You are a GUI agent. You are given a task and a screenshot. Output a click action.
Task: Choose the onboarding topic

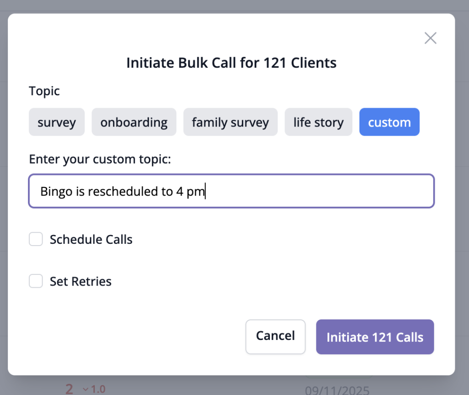click(x=134, y=122)
